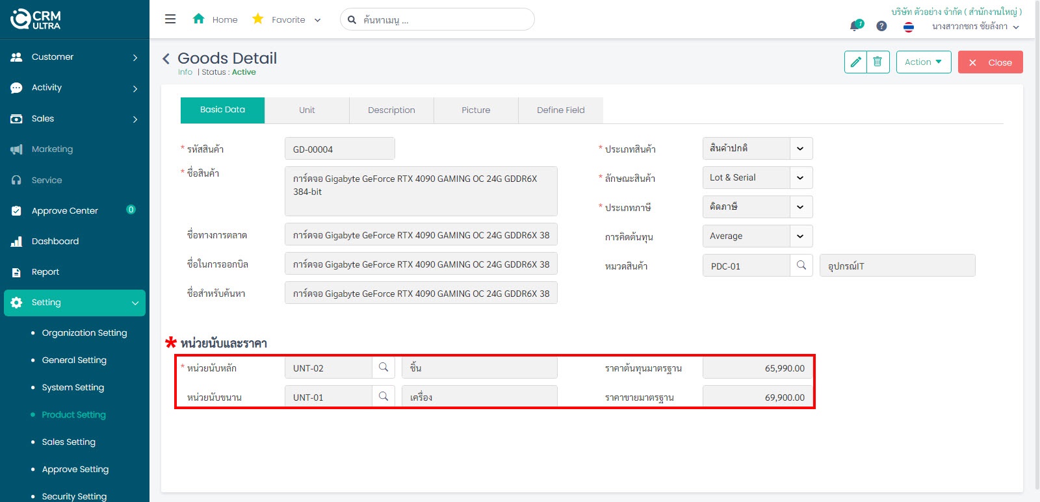Click the ชื่อทางการตลาด field
1040x502 pixels.
click(421, 234)
